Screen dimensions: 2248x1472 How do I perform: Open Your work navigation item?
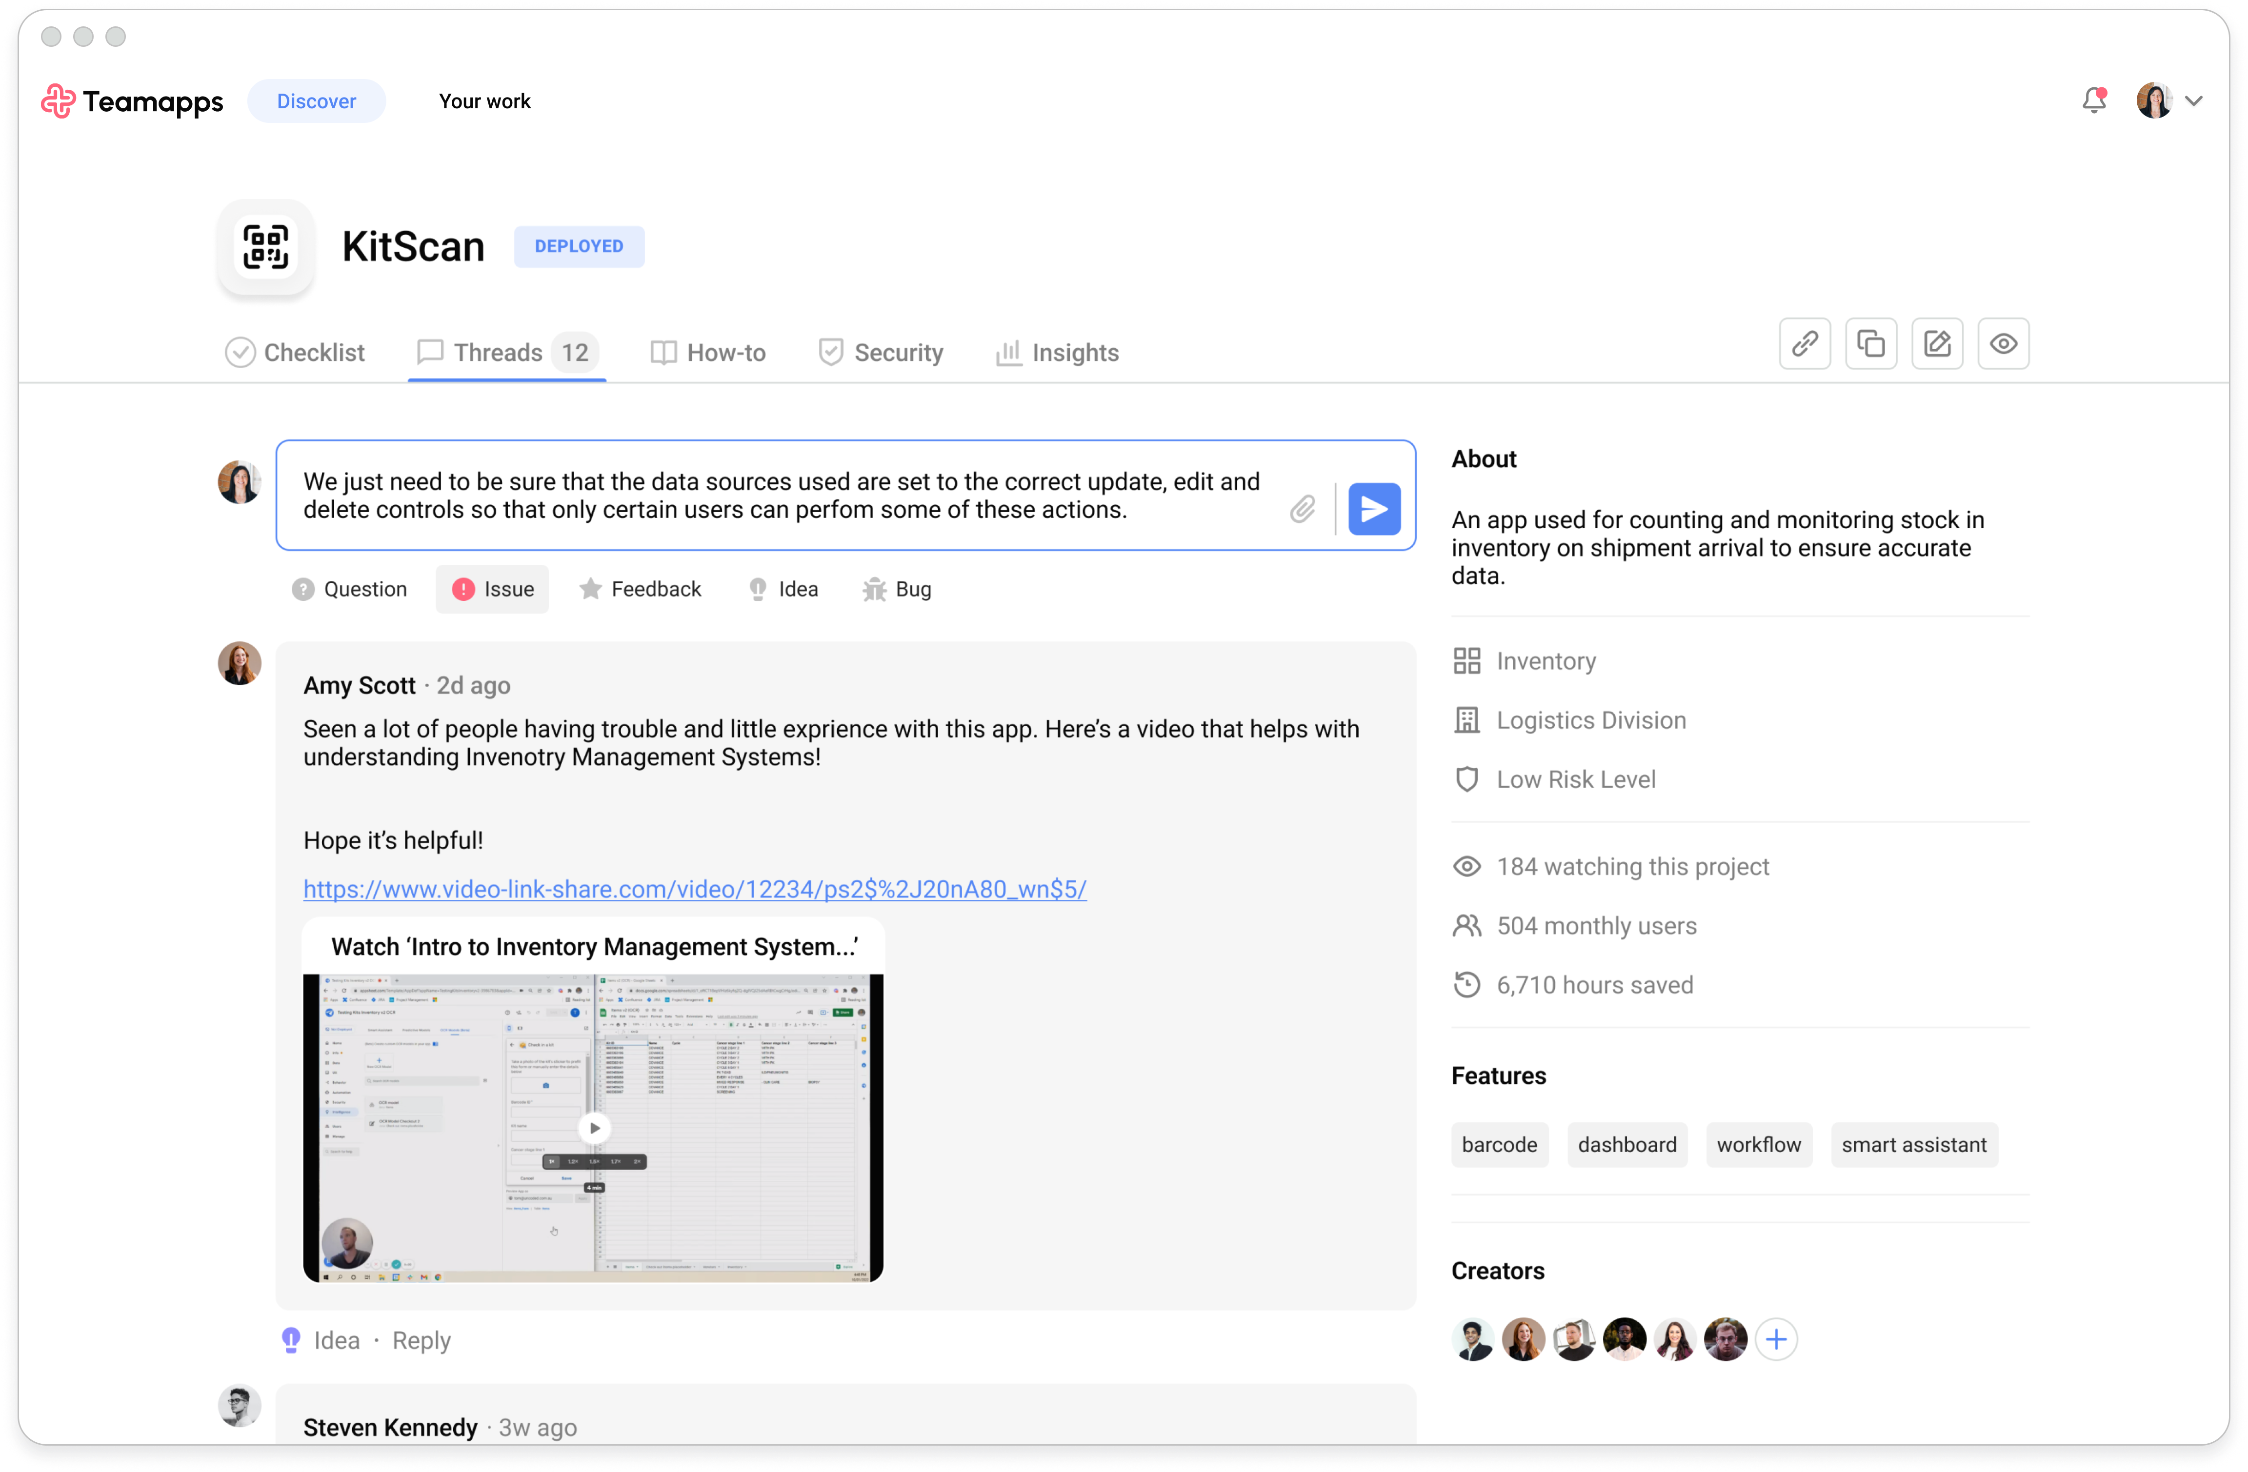pyautogui.click(x=484, y=101)
